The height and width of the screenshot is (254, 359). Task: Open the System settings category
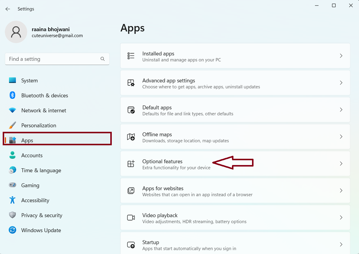pyautogui.click(x=29, y=81)
